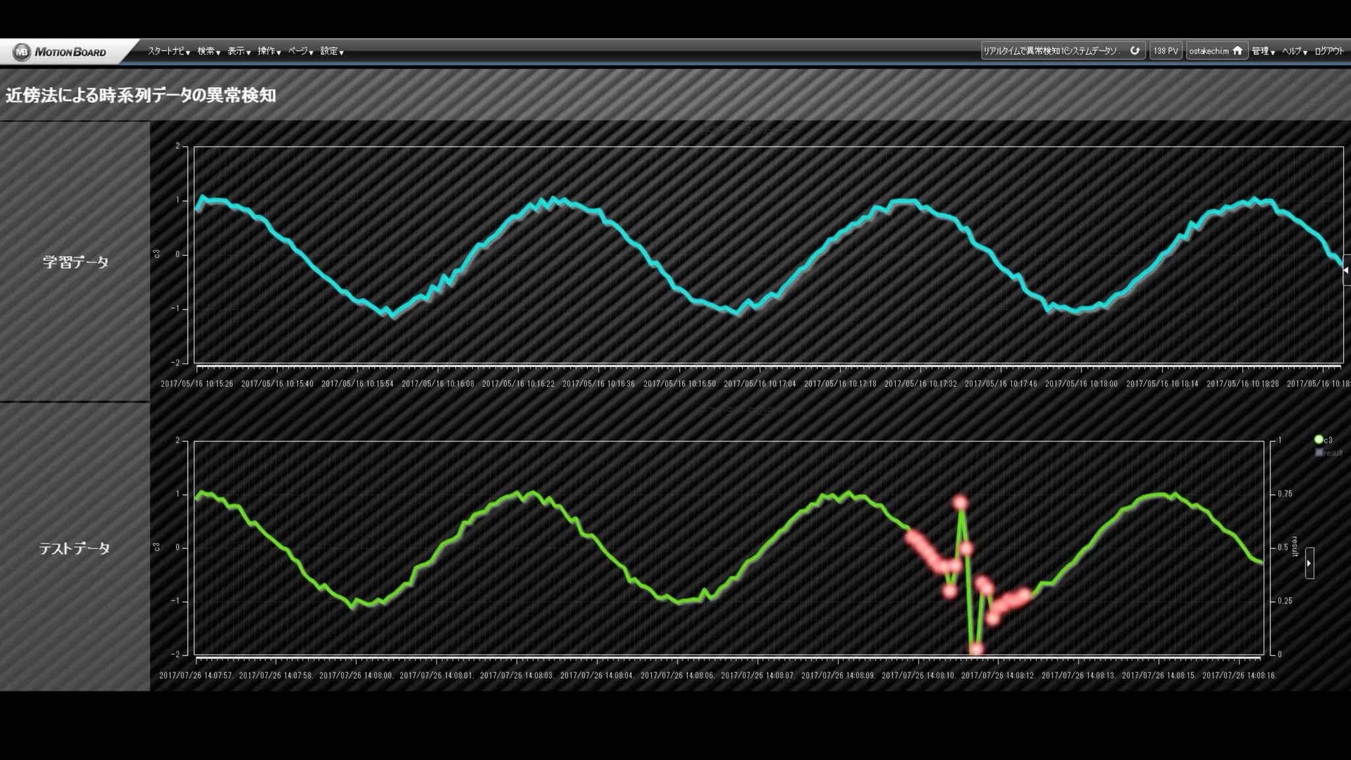1351x760 pixels.
Task: Toggle the result series in the chart legend
Action: point(1328,453)
